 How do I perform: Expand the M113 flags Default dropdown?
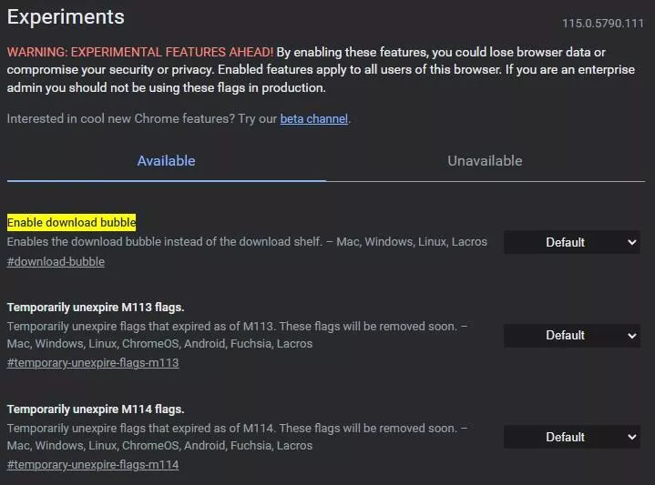(x=572, y=336)
